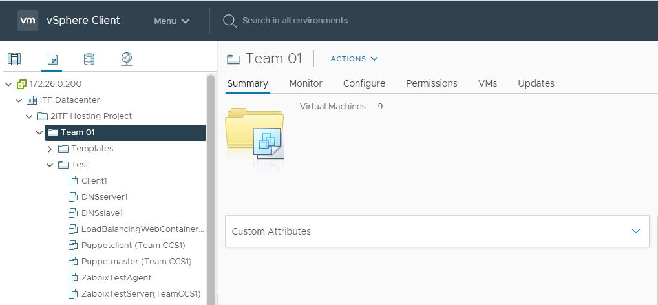Viewport: 658px width, 305px height.
Task: Open the Permissions tab
Action: [431, 83]
